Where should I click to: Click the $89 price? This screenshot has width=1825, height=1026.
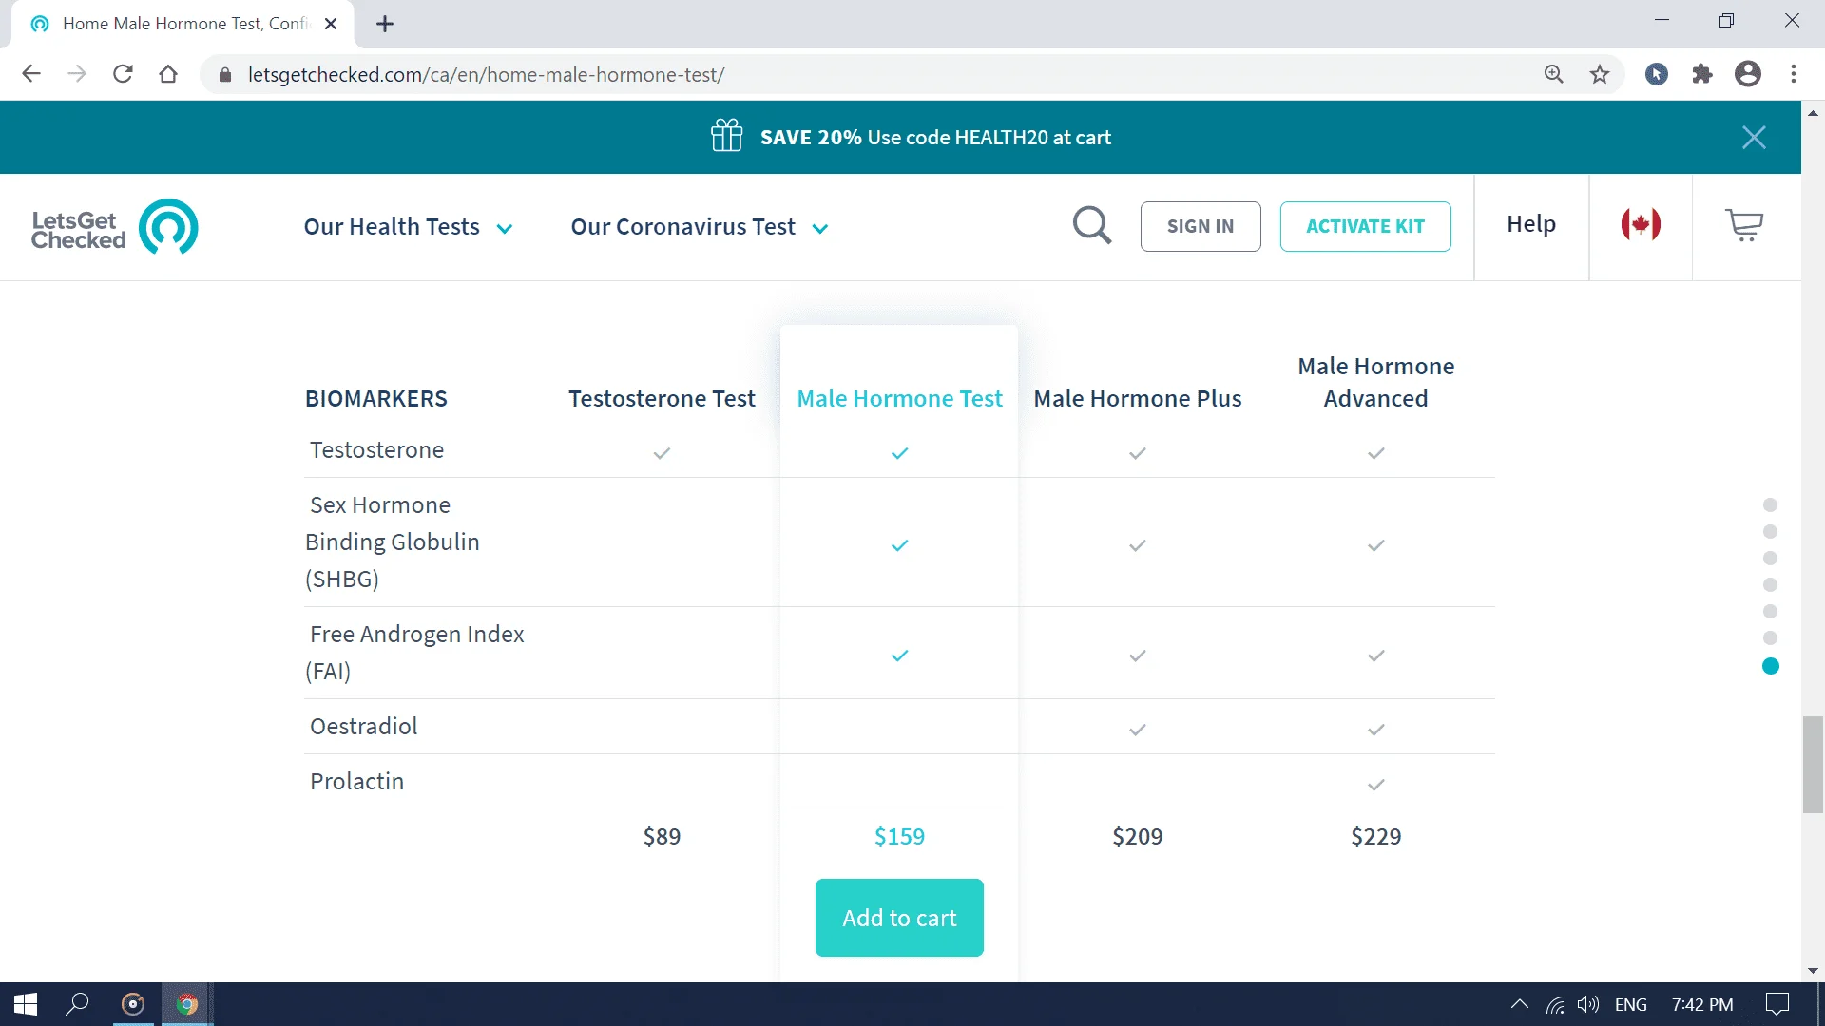[662, 836]
